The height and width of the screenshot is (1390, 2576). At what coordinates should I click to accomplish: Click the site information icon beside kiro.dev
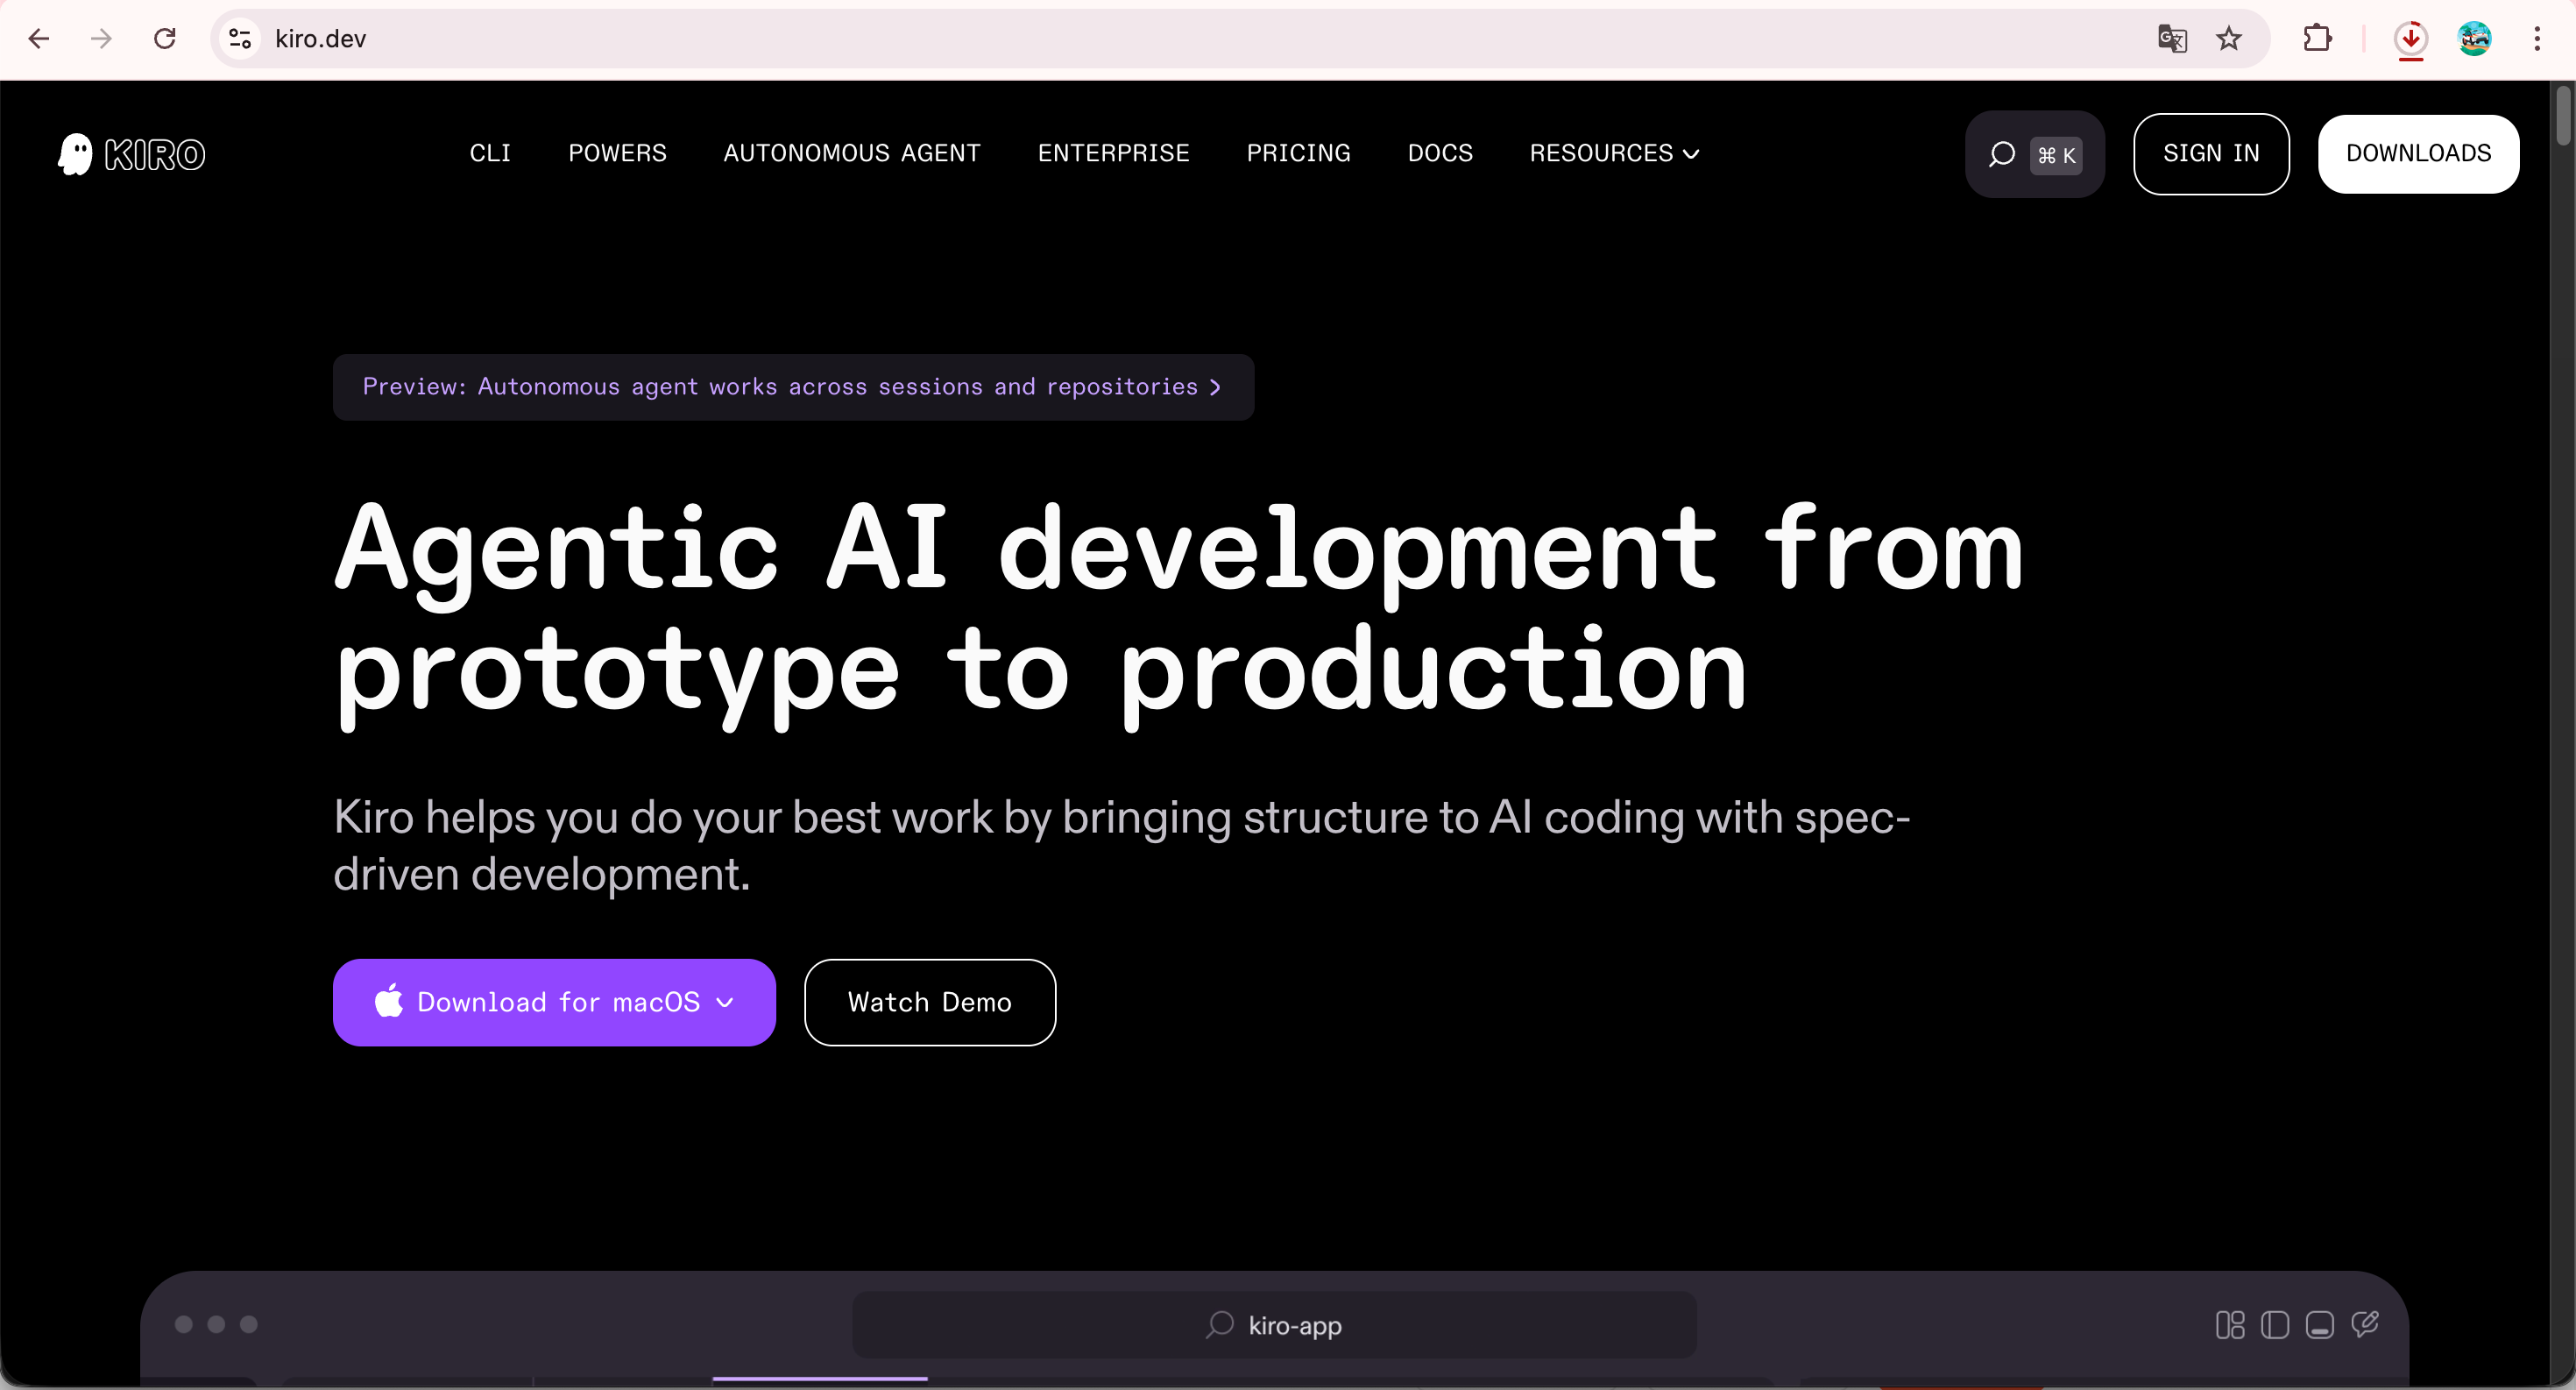coord(240,39)
